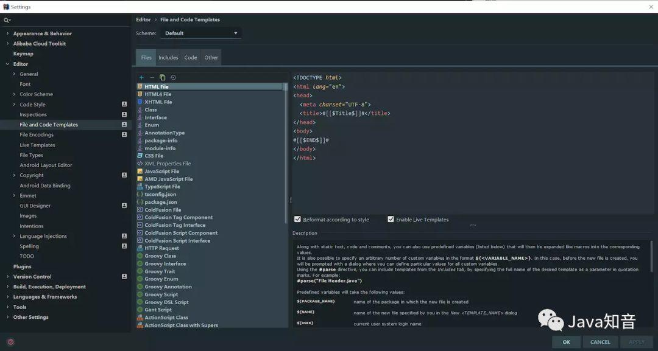This screenshot has width=658, height=351.
Task: Disable the Enable Live Templates checkbox
Action: (x=391, y=219)
